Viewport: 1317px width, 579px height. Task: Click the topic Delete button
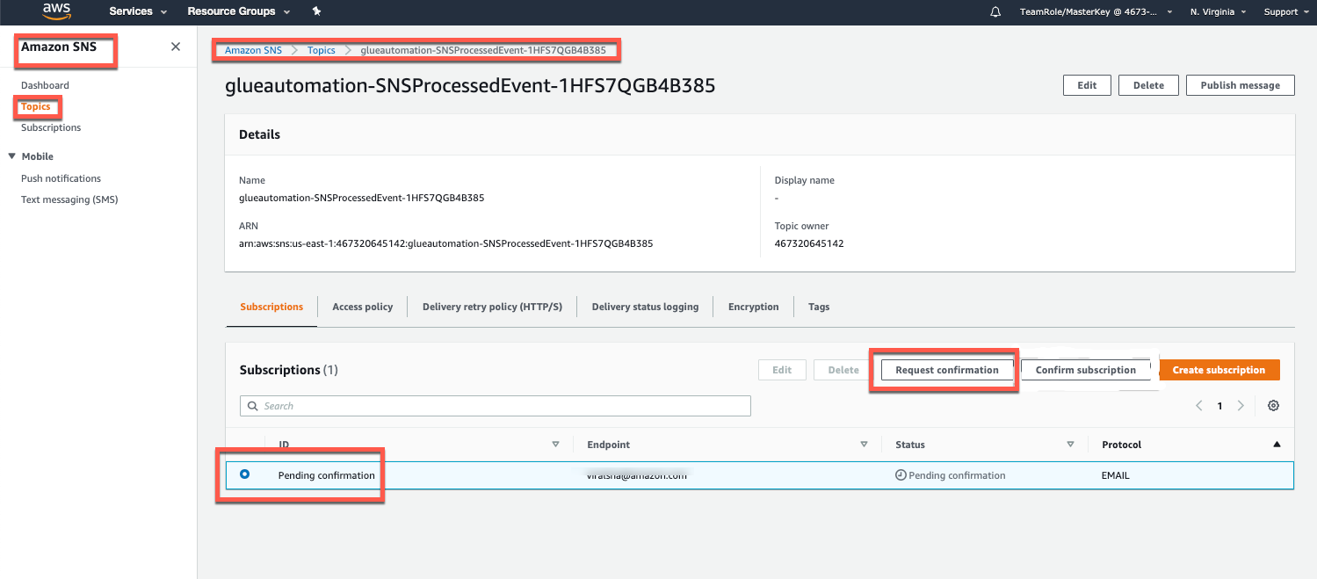(1148, 85)
